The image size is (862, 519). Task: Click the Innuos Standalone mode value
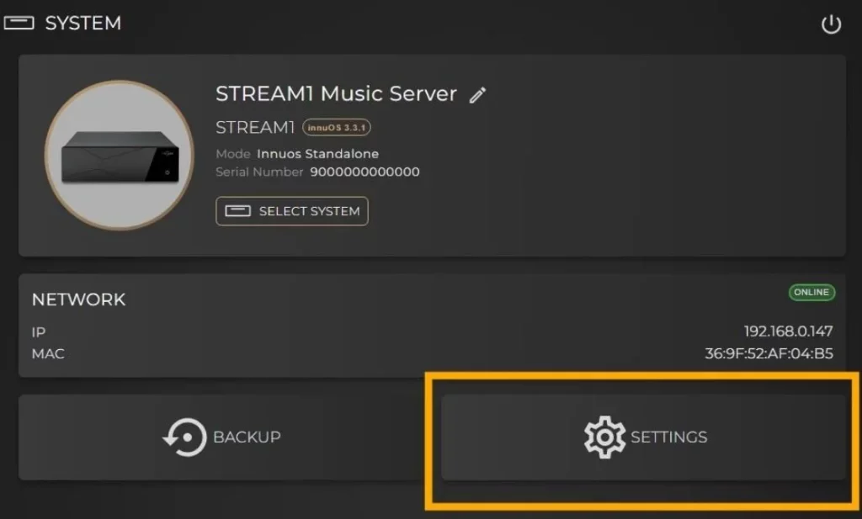point(317,154)
